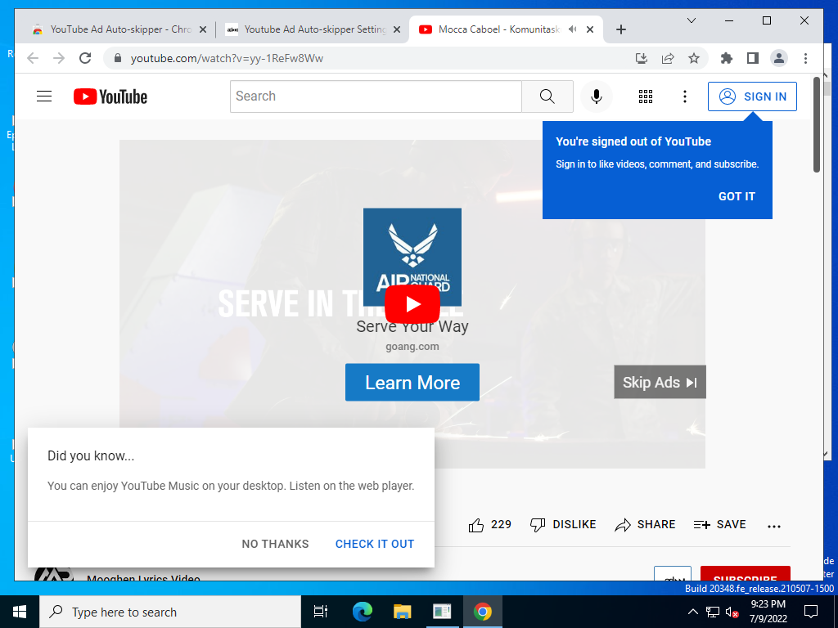Reload the current page

point(85,58)
